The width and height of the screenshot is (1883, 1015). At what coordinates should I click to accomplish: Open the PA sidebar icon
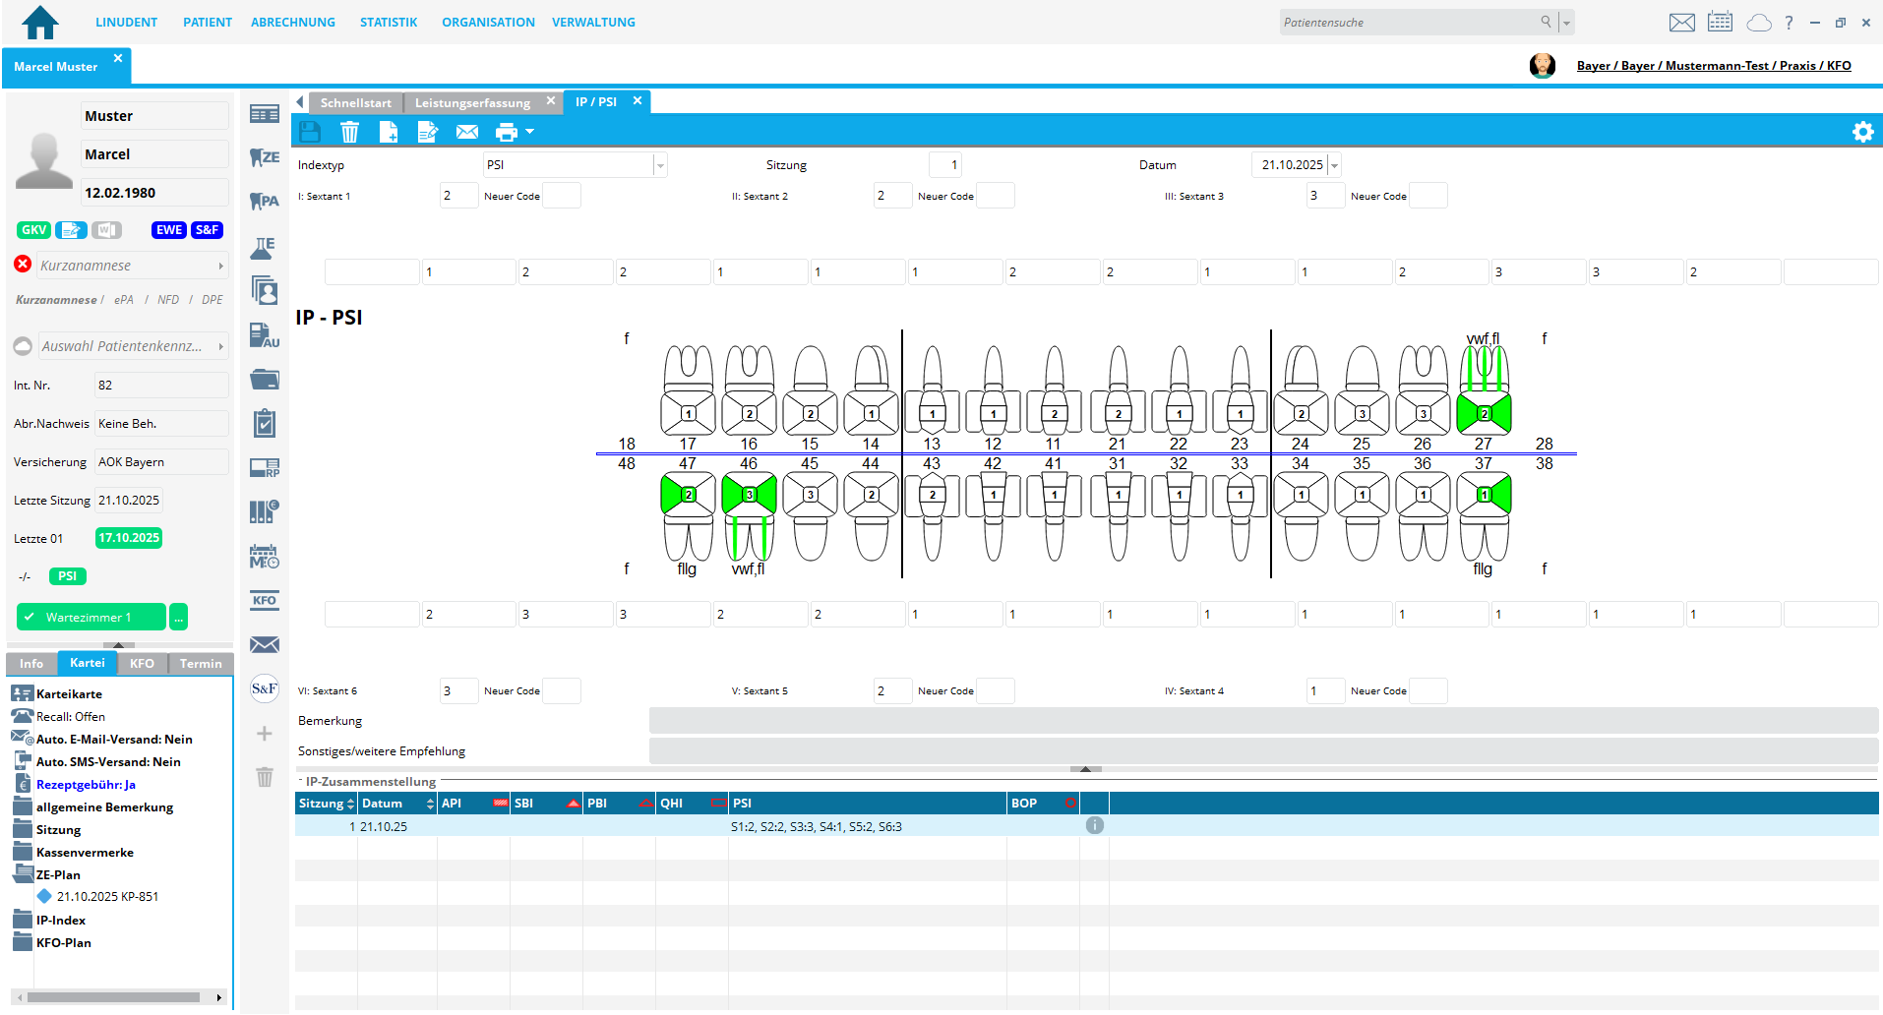(264, 202)
